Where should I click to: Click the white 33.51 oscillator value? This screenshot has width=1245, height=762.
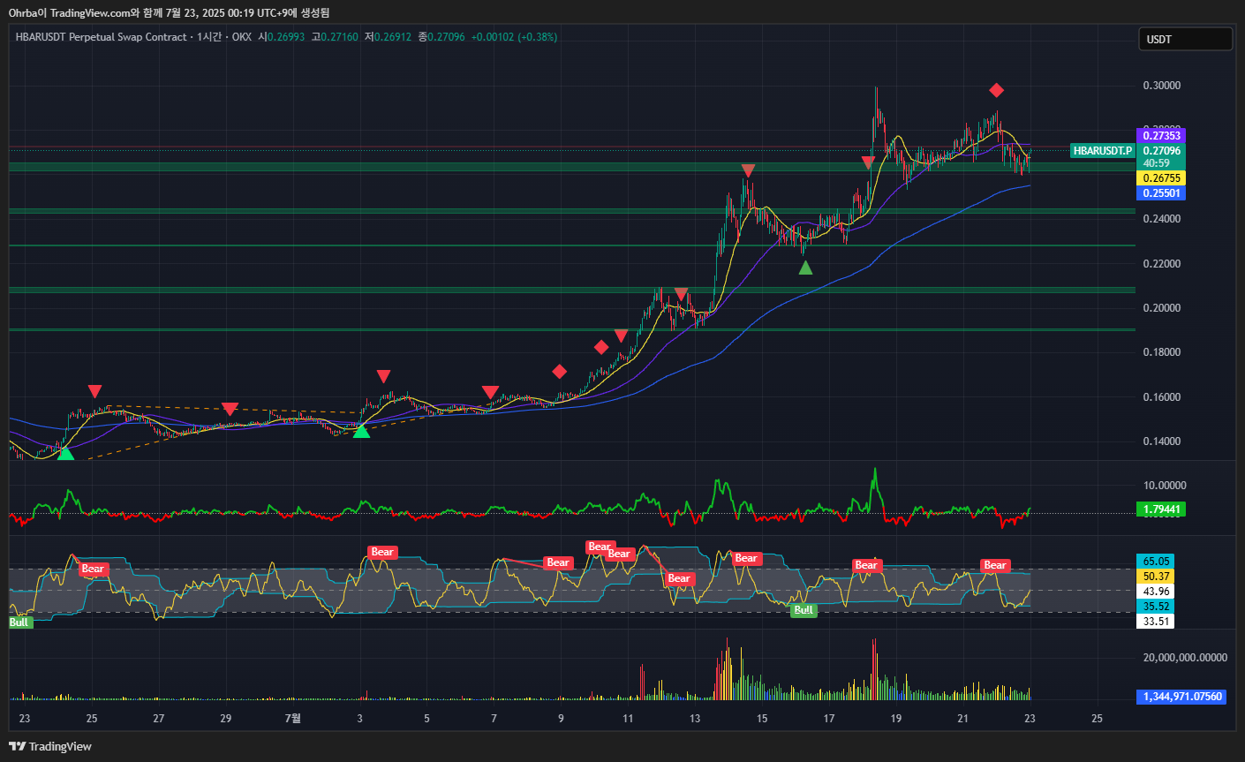pos(1156,622)
